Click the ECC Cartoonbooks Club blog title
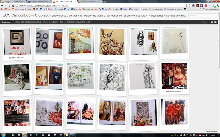This screenshot has width=220, height=137. pos(23,15)
